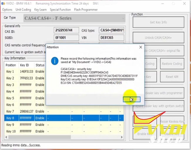Screen dimensions: 191x150
Task: Click the Unlock CAS4/CAS4+ button
Action: (158, 38)
